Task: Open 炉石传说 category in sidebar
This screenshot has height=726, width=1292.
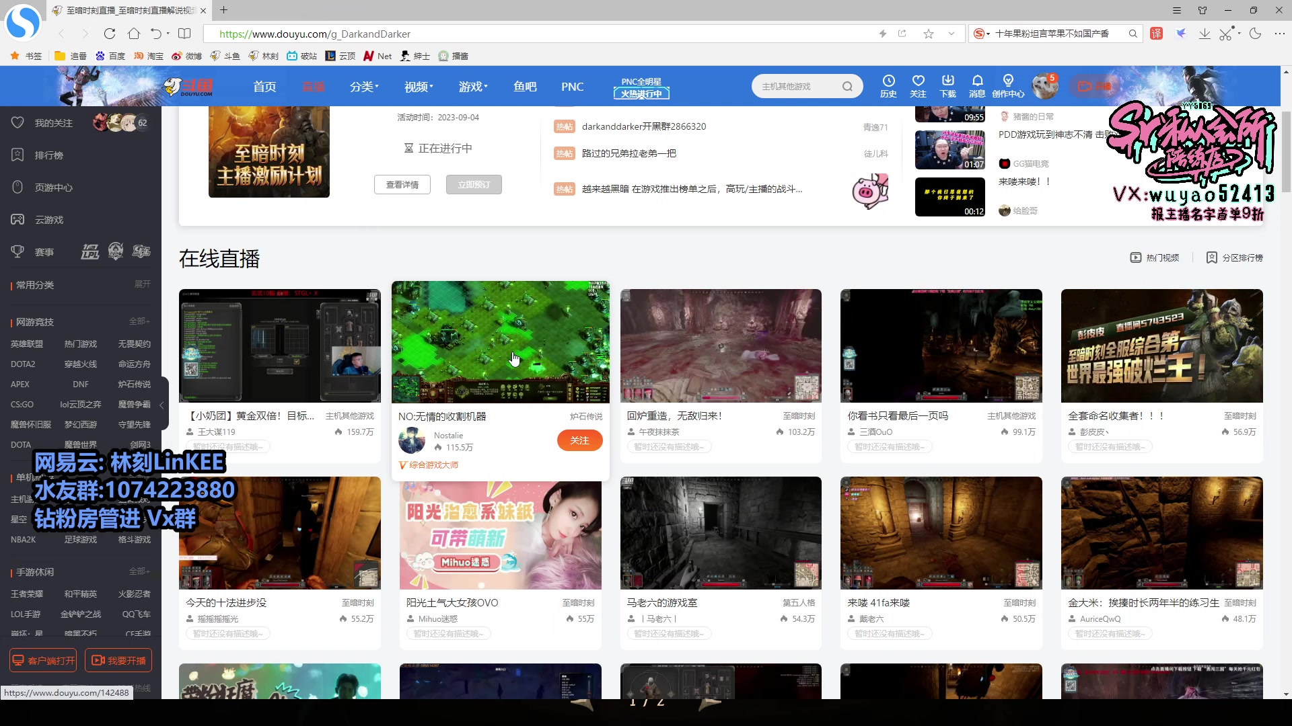Action: 135,384
